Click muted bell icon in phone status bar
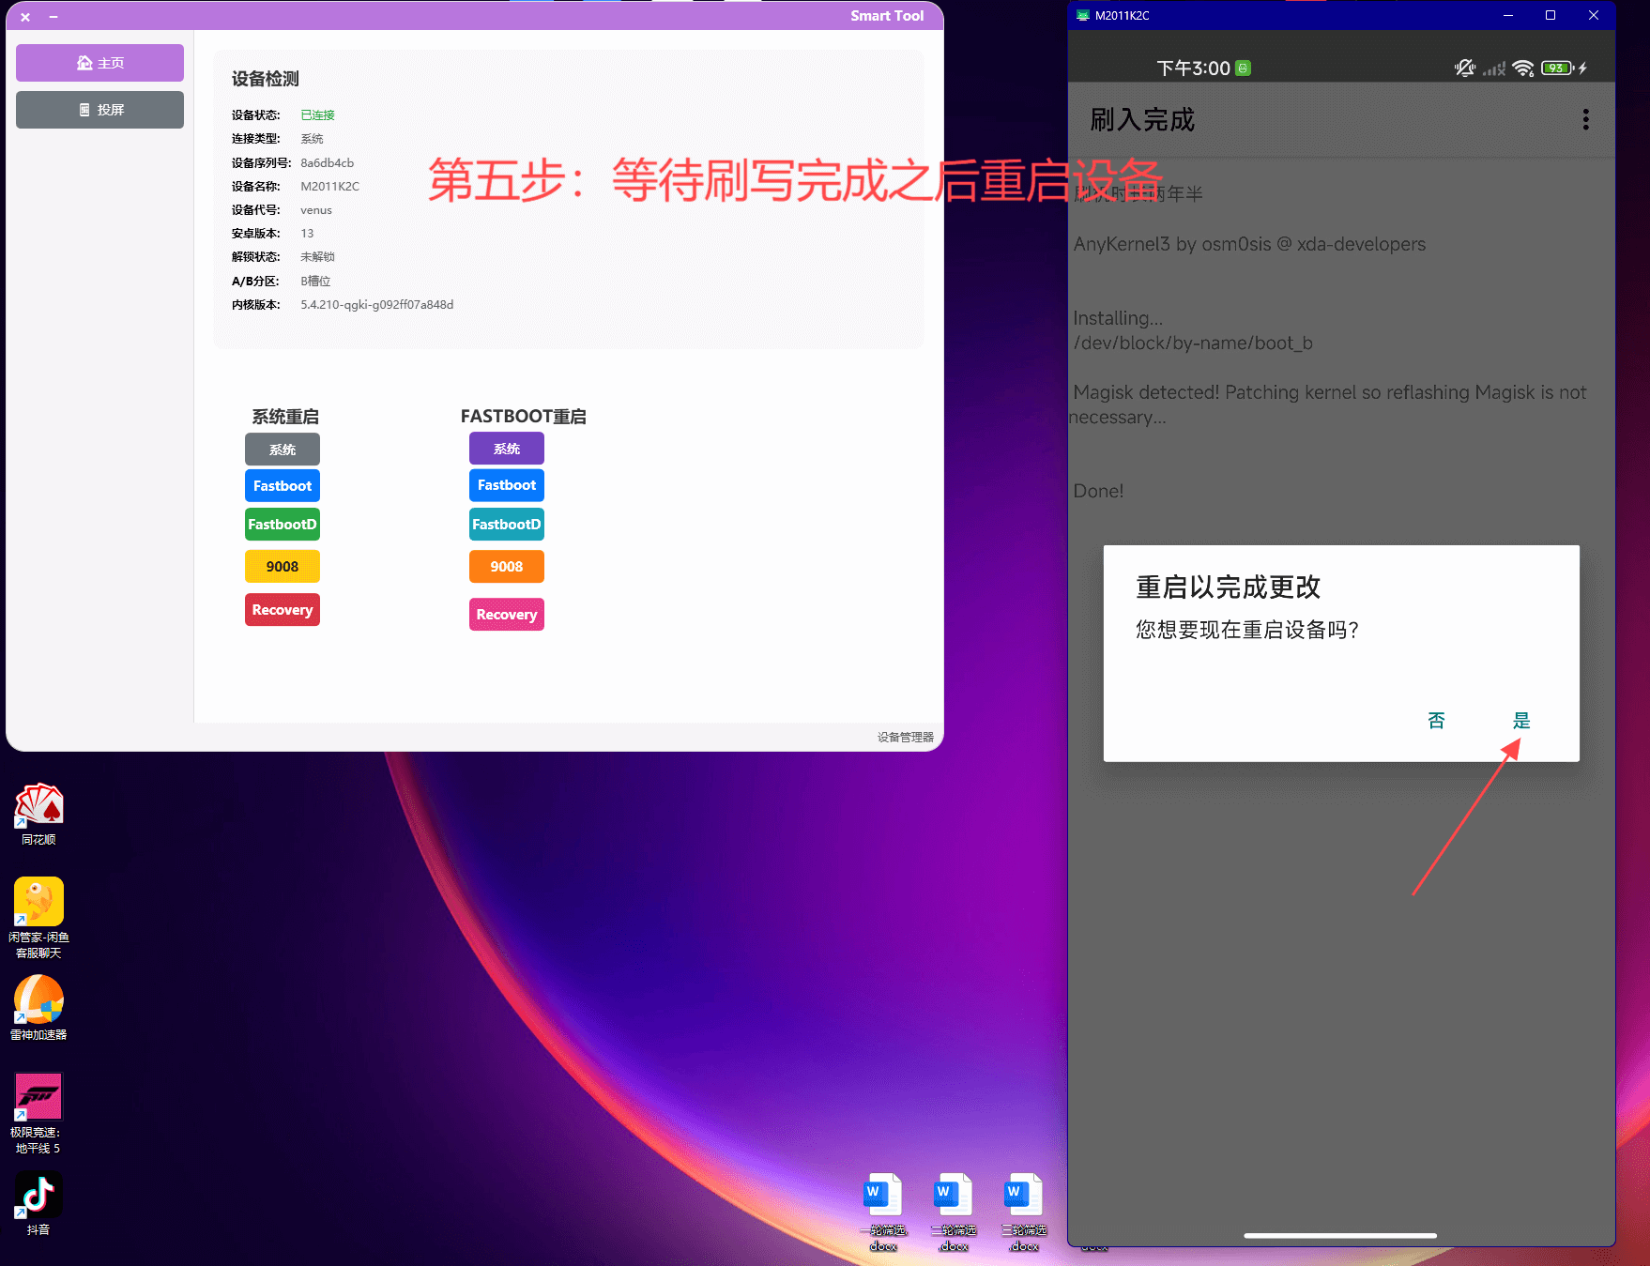 coord(1465,69)
